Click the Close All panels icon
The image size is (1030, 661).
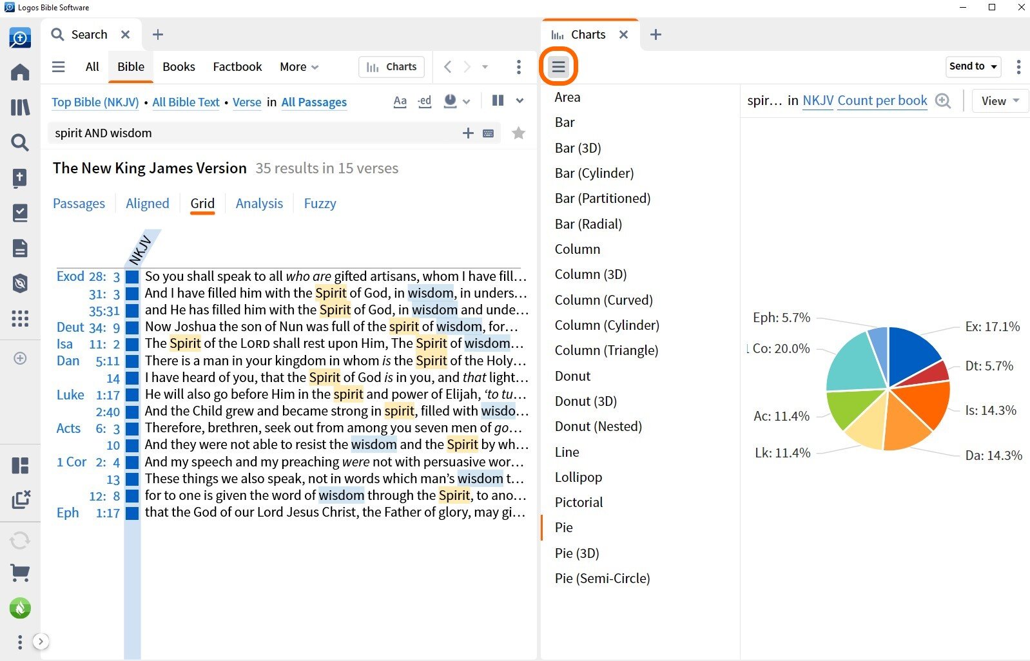pos(20,499)
